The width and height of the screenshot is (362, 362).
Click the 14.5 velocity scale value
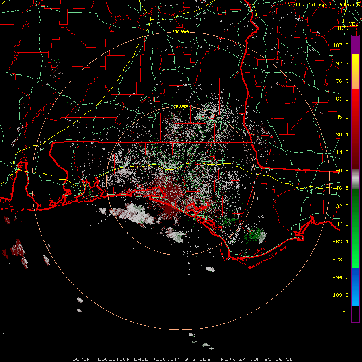(x=342, y=152)
